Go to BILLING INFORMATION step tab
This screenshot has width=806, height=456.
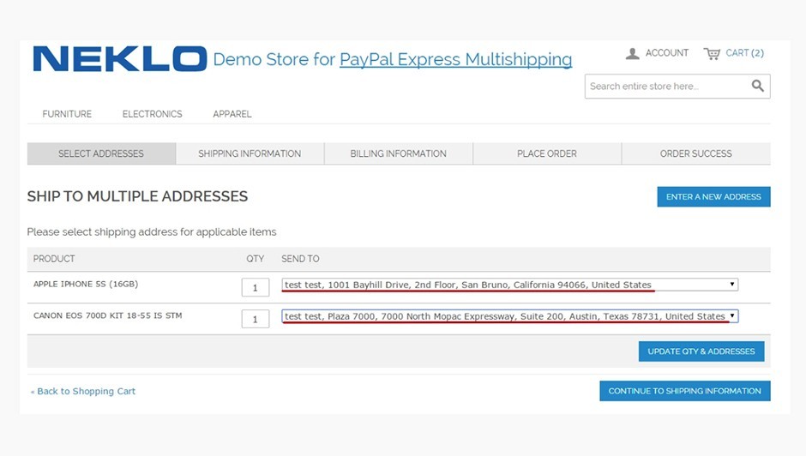tap(399, 153)
